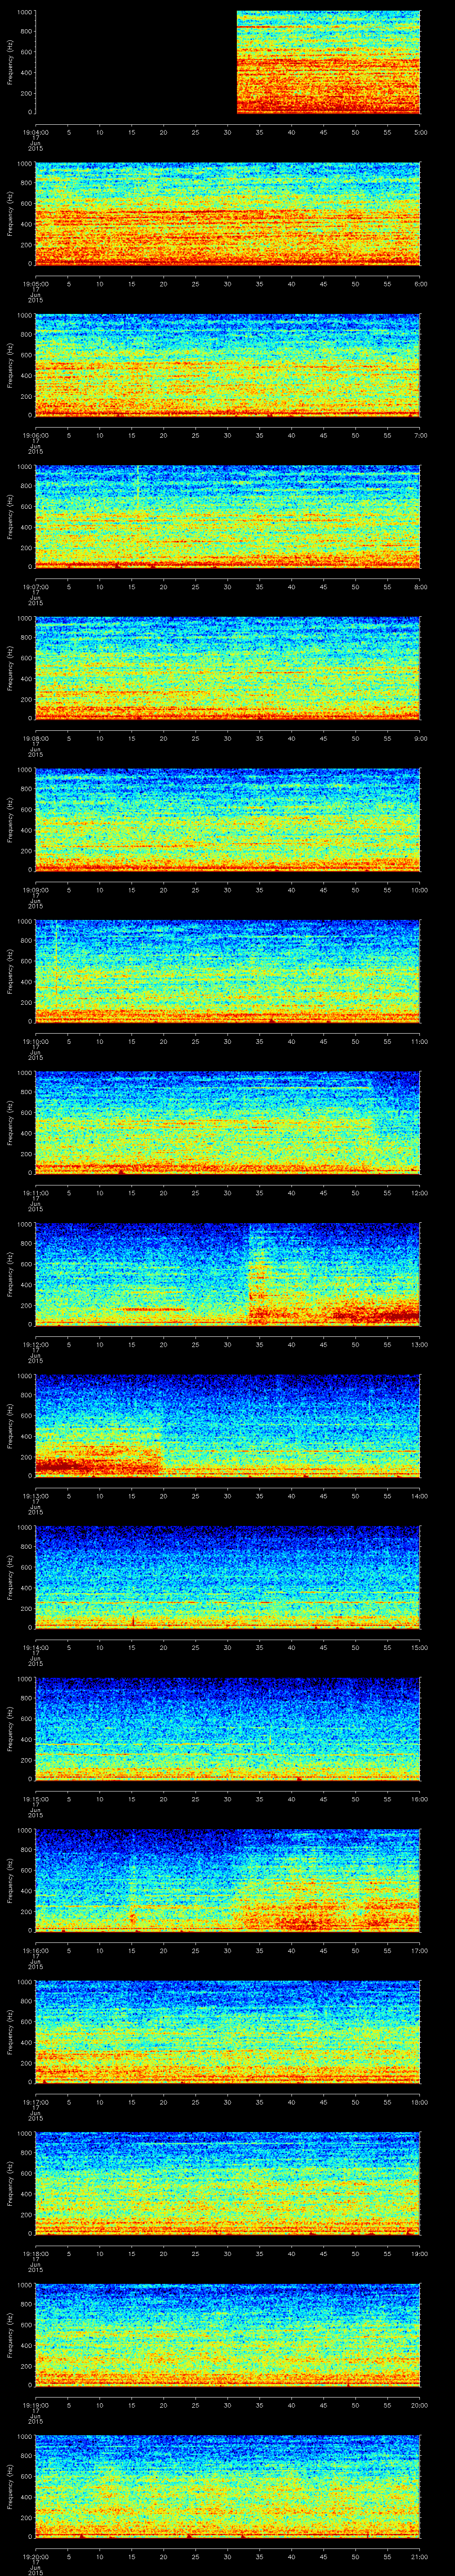Select the spectrogram panel starting at 19:13:00
The width and height of the screenshot is (455, 2576).
pyautogui.click(x=228, y=1426)
